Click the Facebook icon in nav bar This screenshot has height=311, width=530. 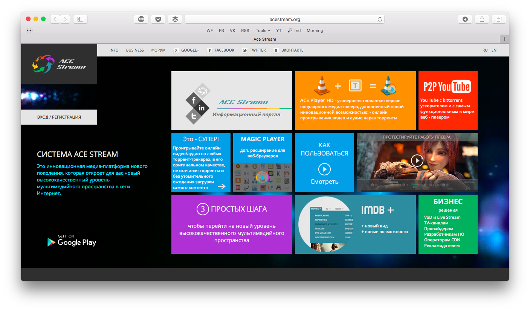click(209, 50)
